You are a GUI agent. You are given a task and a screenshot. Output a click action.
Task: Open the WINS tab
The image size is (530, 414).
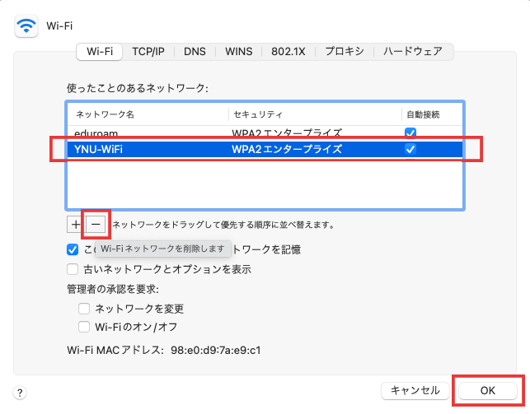pyautogui.click(x=239, y=51)
